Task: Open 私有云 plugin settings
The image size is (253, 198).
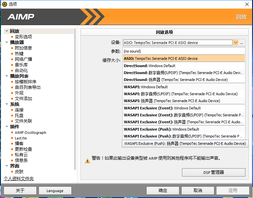Action: pos(21,155)
